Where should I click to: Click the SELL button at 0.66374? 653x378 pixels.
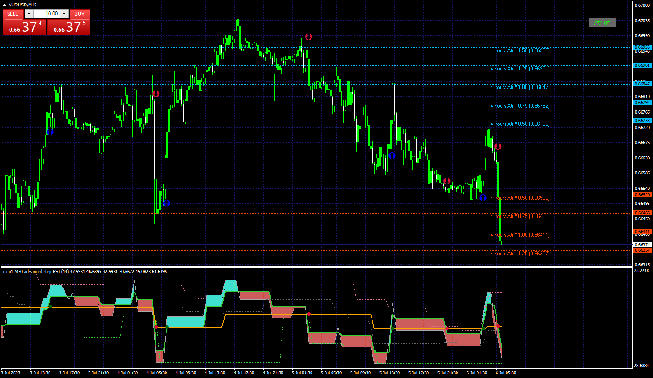(x=24, y=27)
